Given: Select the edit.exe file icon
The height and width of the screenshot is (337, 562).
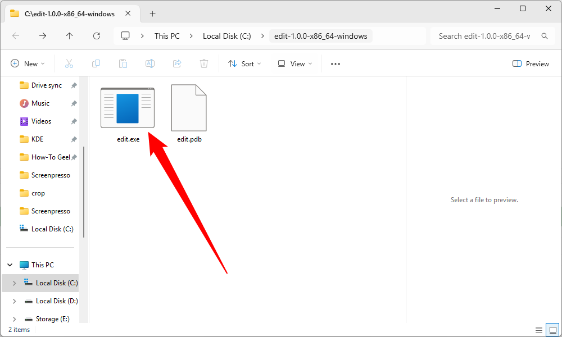Looking at the screenshot, I should click(128, 108).
